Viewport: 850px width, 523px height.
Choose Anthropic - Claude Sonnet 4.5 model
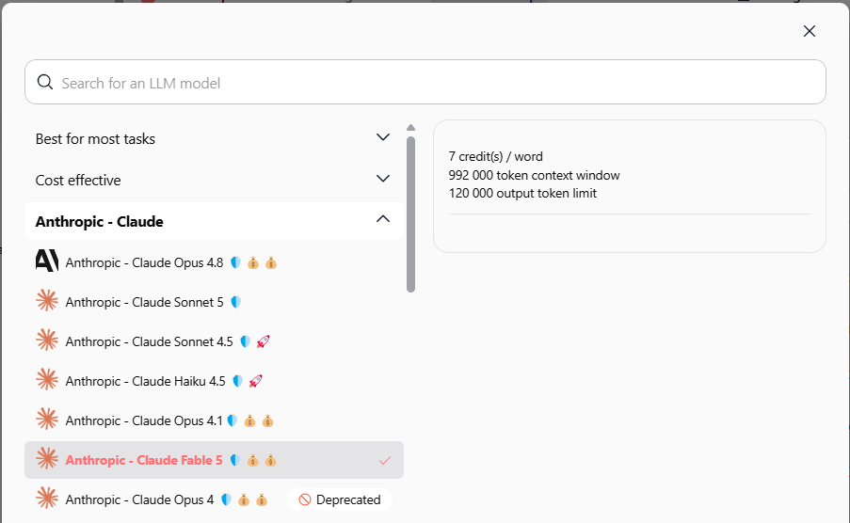point(214,342)
